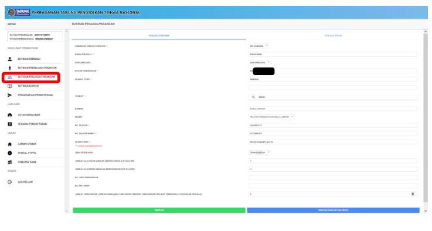
Task: Click the Poskod input field
Action: tap(333, 97)
